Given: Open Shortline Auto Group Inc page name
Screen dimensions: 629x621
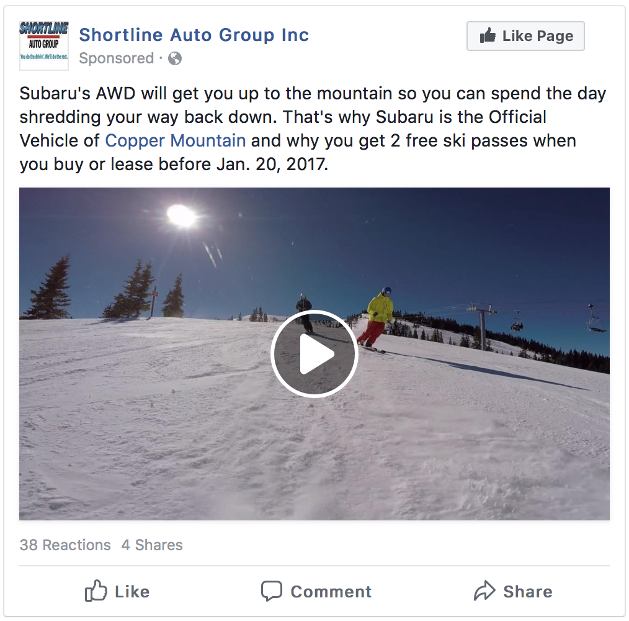Looking at the screenshot, I should [194, 35].
